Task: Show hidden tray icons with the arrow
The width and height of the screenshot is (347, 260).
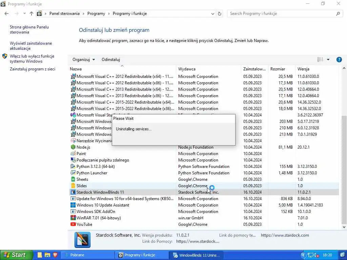Action: pyautogui.click(x=303, y=255)
